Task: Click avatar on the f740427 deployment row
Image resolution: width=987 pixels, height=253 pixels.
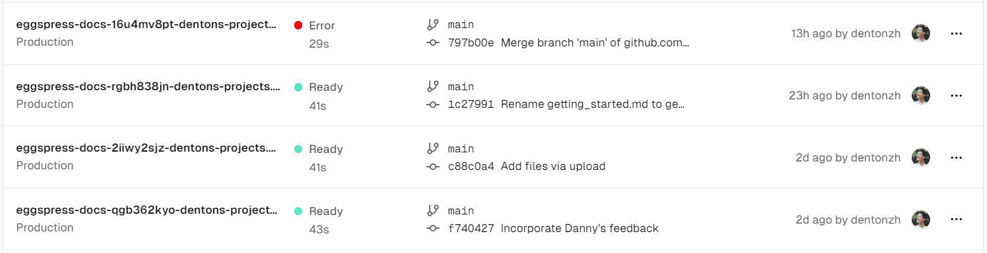Action: pos(921,220)
